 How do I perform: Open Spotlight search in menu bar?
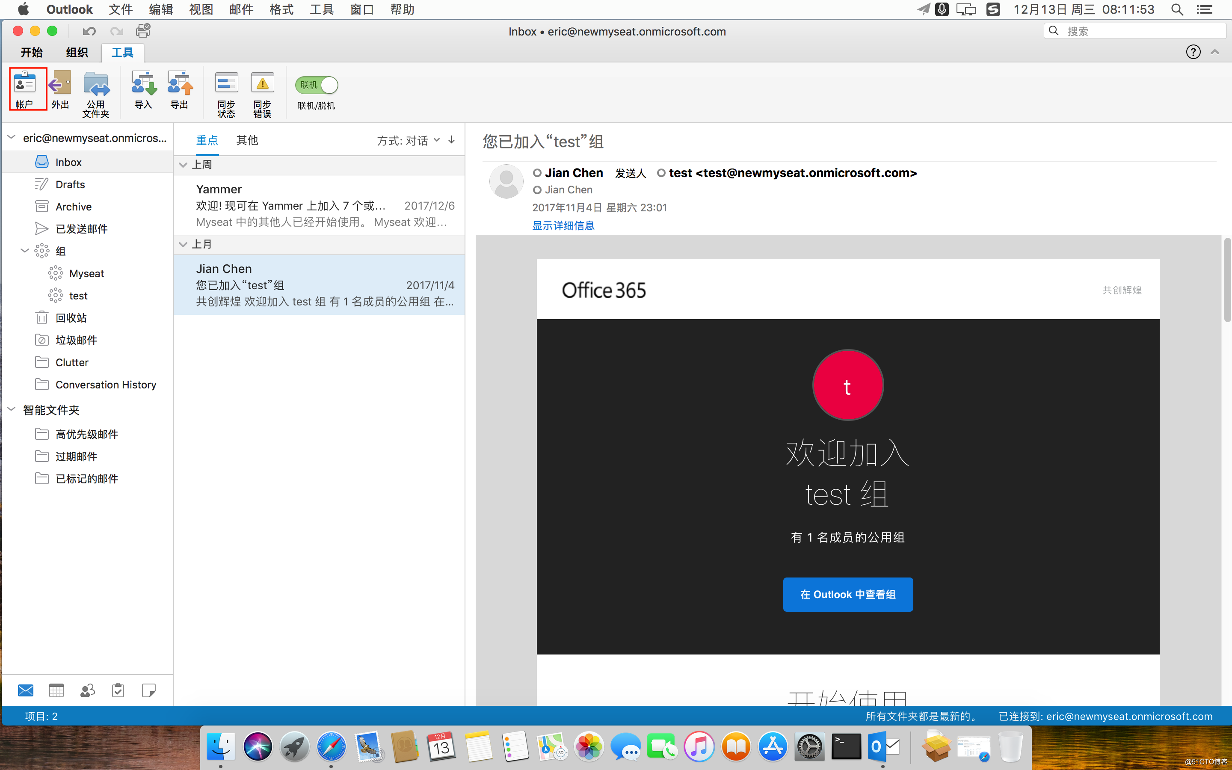[1177, 9]
